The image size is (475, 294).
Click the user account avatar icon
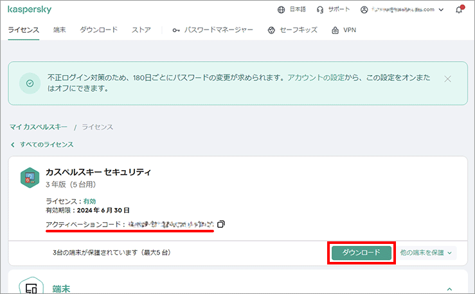tap(364, 10)
